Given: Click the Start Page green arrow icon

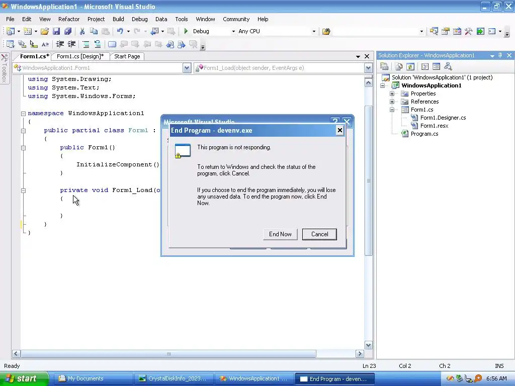Looking at the screenshot, I should pyautogui.click(x=480, y=31).
